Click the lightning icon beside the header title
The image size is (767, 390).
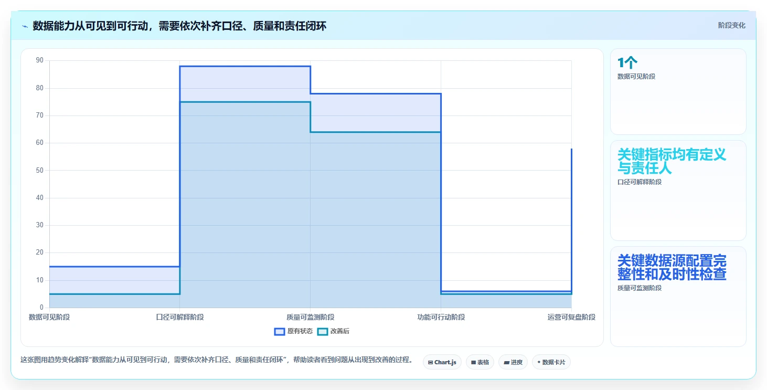25,26
